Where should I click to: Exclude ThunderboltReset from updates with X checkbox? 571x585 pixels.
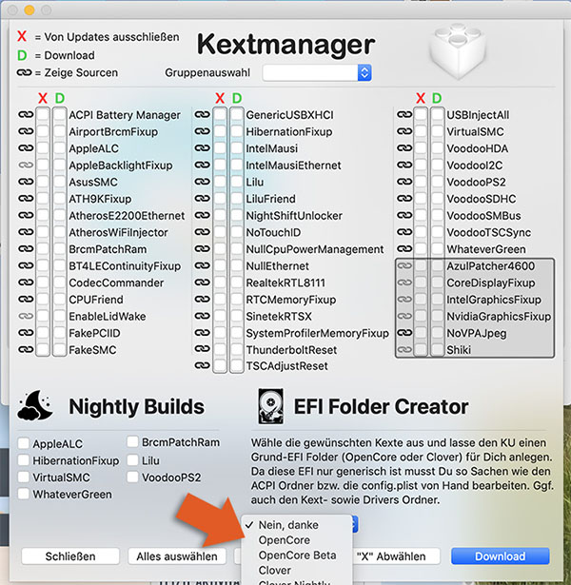point(220,350)
